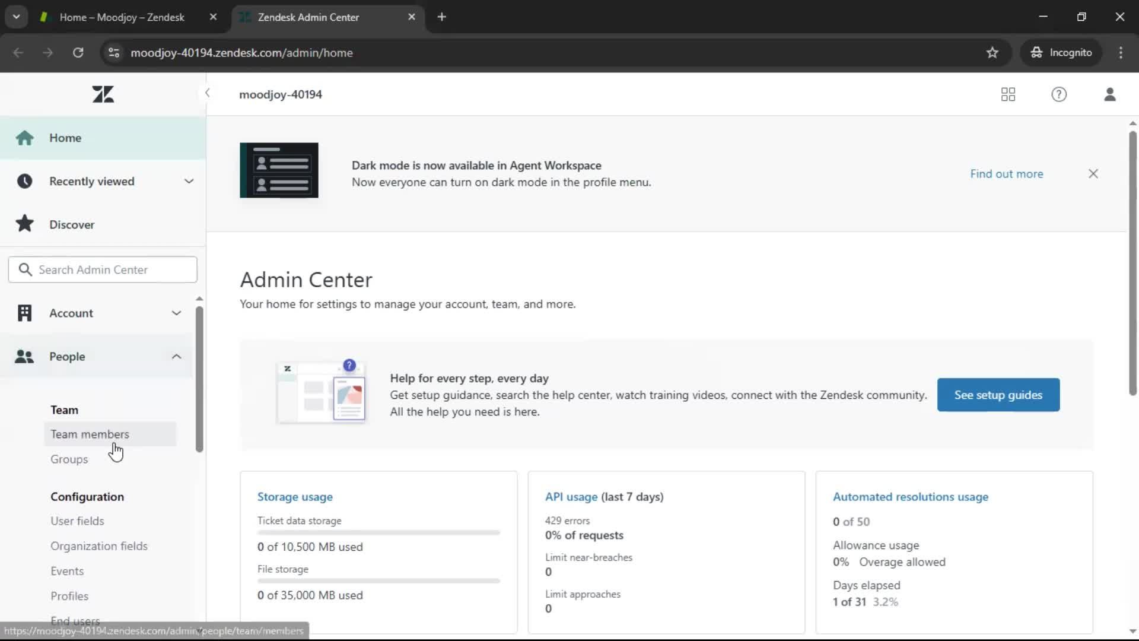Open a new browser tab

click(441, 17)
